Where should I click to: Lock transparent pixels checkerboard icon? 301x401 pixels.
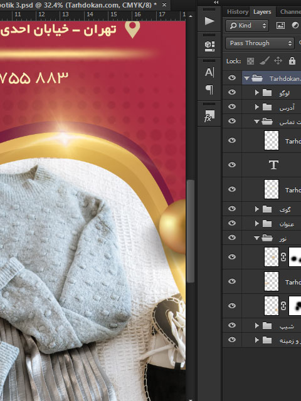(x=250, y=61)
